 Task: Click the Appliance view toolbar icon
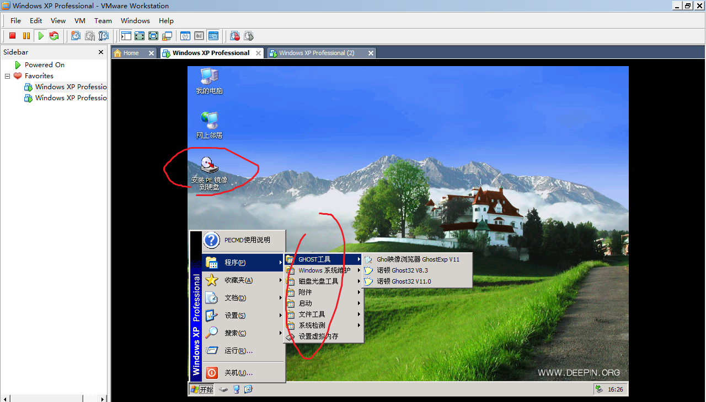click(199, 36)
